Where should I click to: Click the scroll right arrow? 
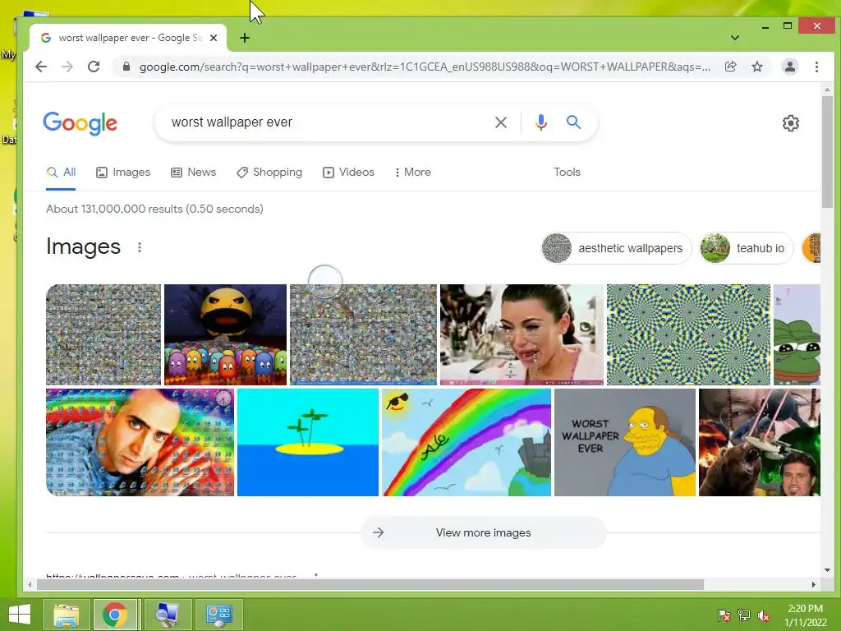[814, 584]
